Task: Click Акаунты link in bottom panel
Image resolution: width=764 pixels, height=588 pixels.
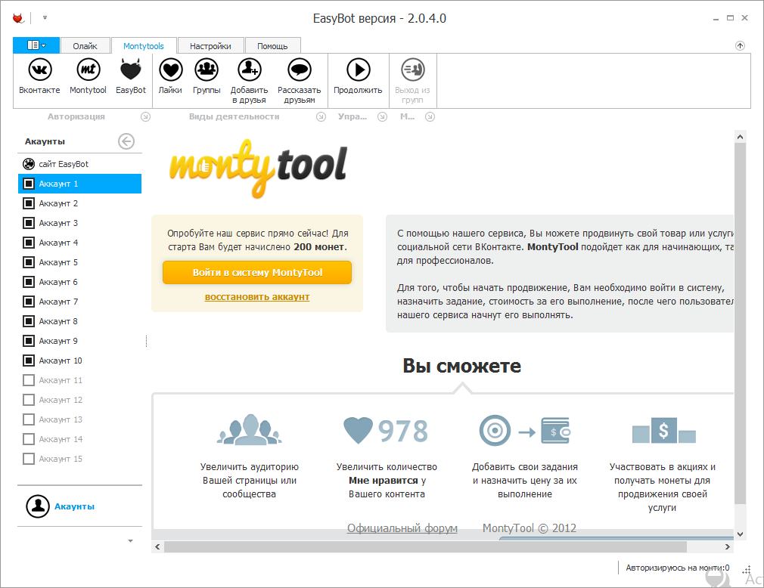Action: [x=75, y=506]
